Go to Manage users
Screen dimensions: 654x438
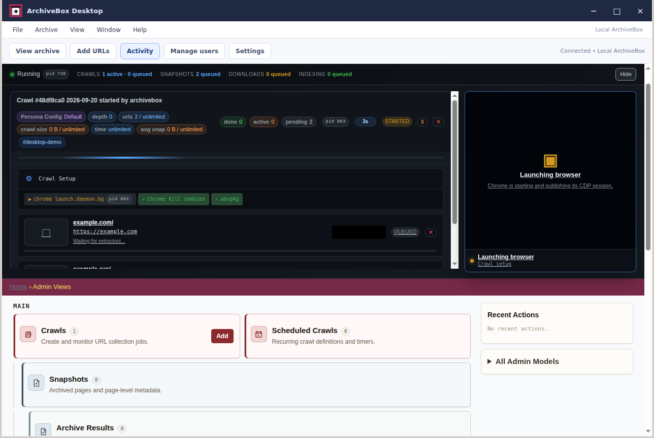pos(194,51)
